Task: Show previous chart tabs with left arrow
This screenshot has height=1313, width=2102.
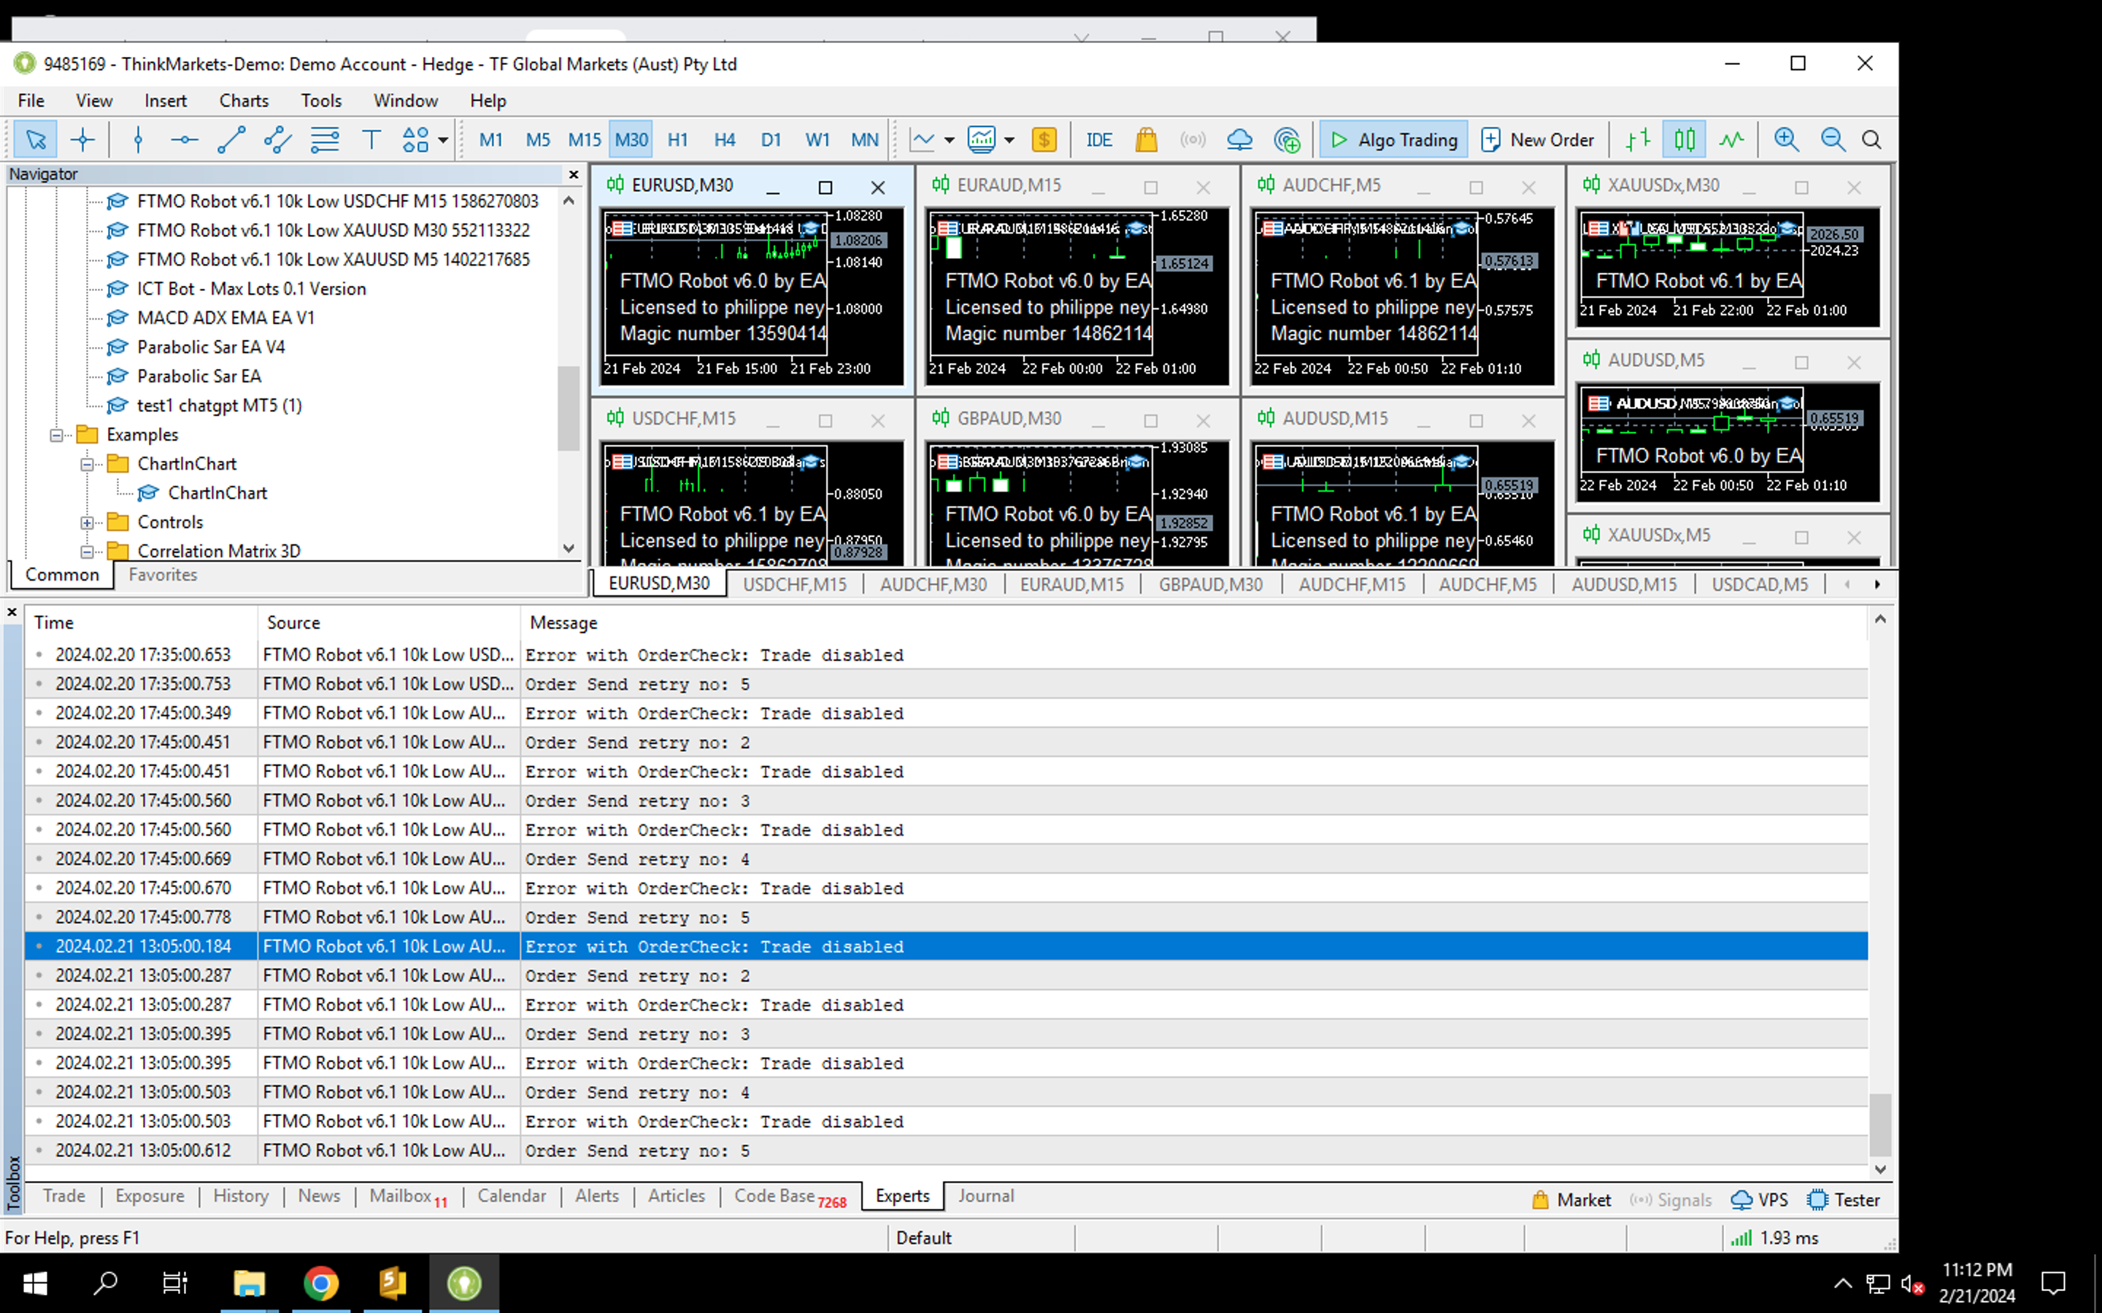Action: click(1847, 584)
